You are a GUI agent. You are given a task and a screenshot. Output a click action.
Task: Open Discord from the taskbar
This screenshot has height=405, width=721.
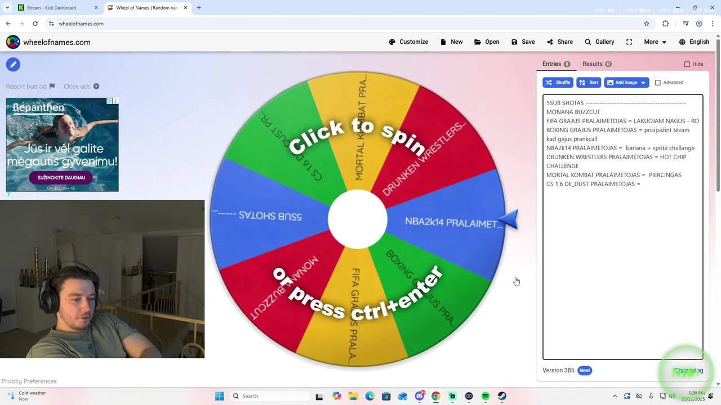420,396
